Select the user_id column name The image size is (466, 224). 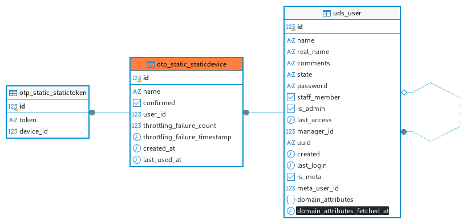coord(154,114)
